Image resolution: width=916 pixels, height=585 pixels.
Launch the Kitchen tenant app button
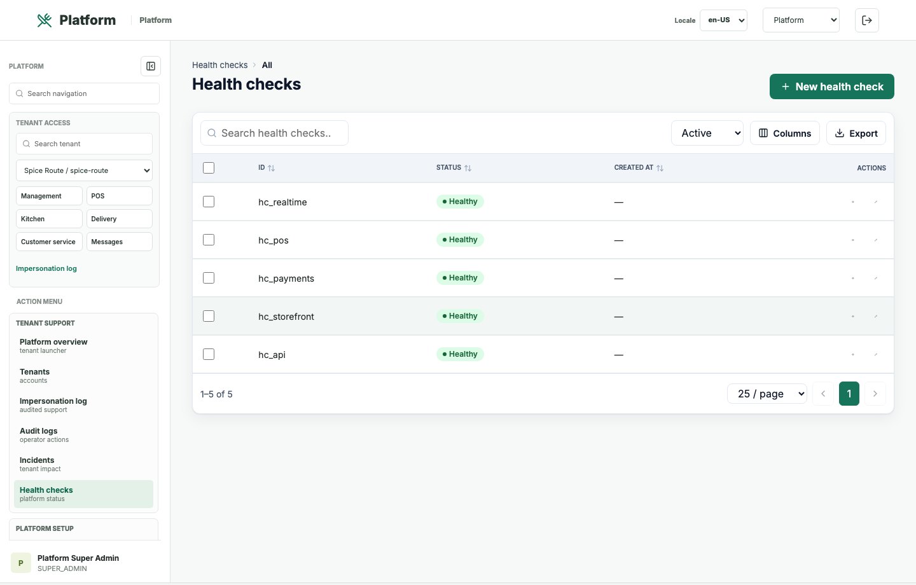(x=49, y=219)
